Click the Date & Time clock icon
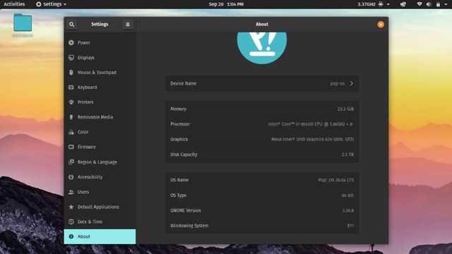 (x=71, y=222)
